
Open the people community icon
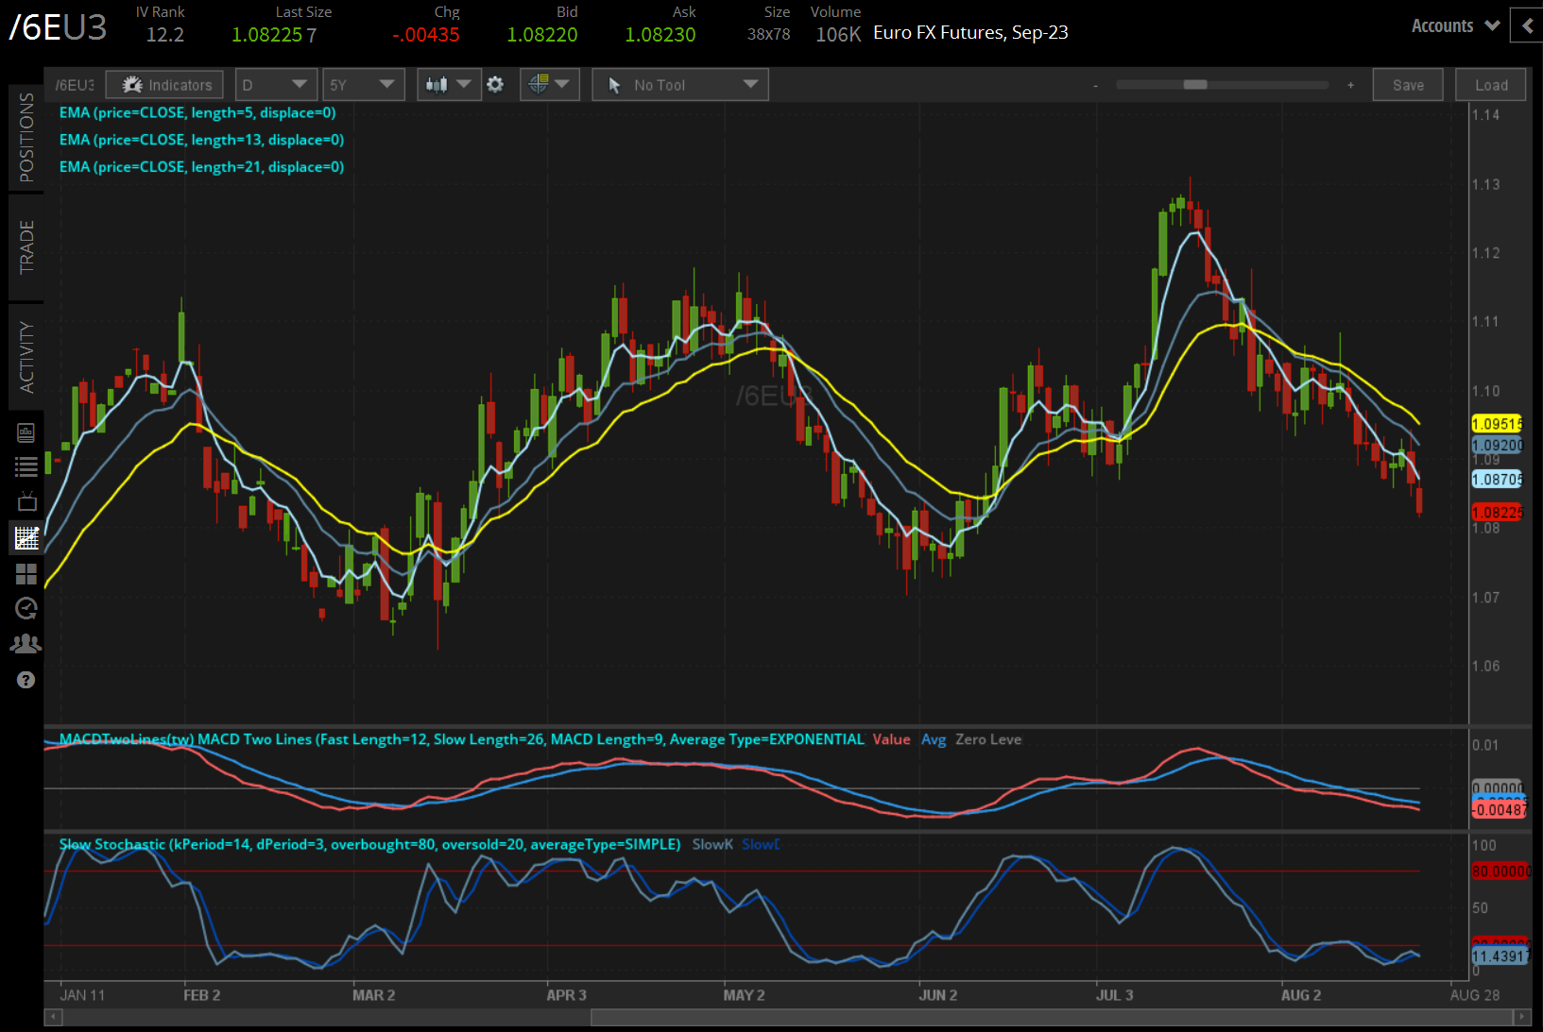coord(26,644)
